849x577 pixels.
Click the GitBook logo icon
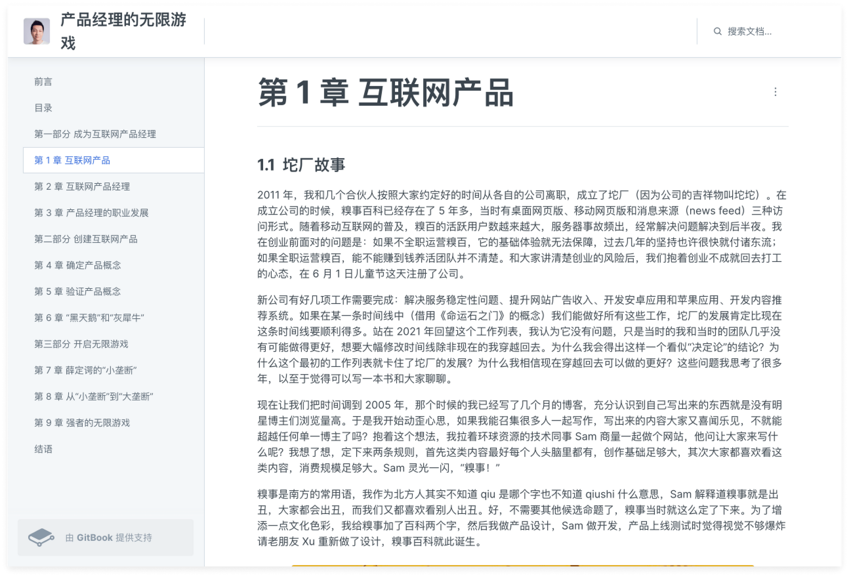(41, 538)
